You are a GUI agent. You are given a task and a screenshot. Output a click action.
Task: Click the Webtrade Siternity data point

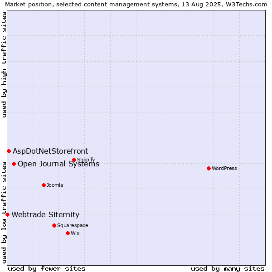point(7,214)
